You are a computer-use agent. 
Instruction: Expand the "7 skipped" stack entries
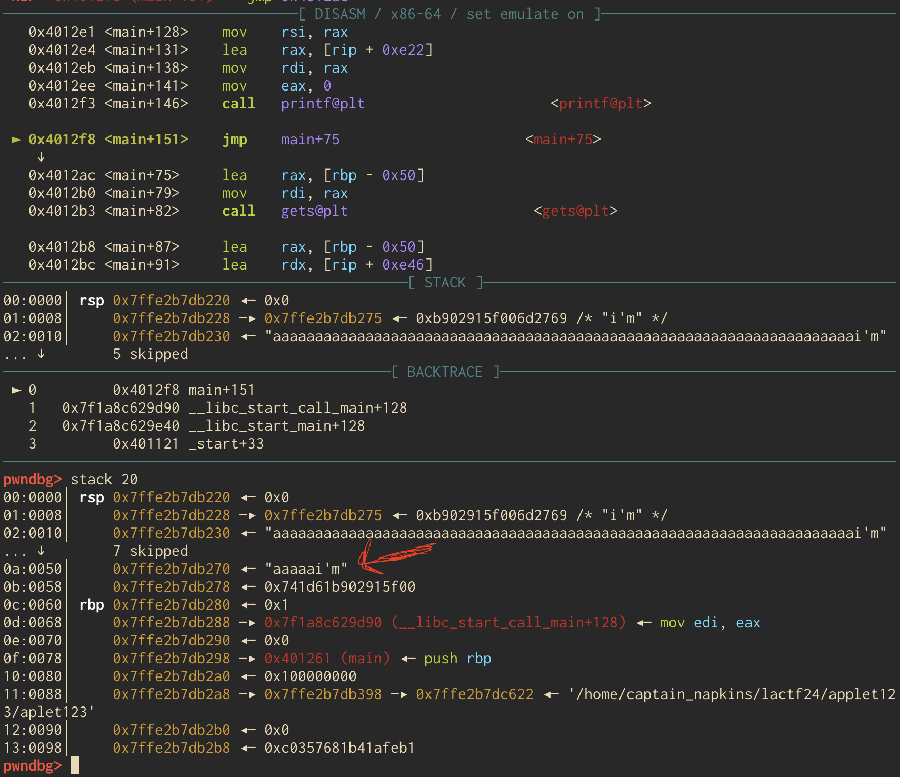[x=150, y=551]
